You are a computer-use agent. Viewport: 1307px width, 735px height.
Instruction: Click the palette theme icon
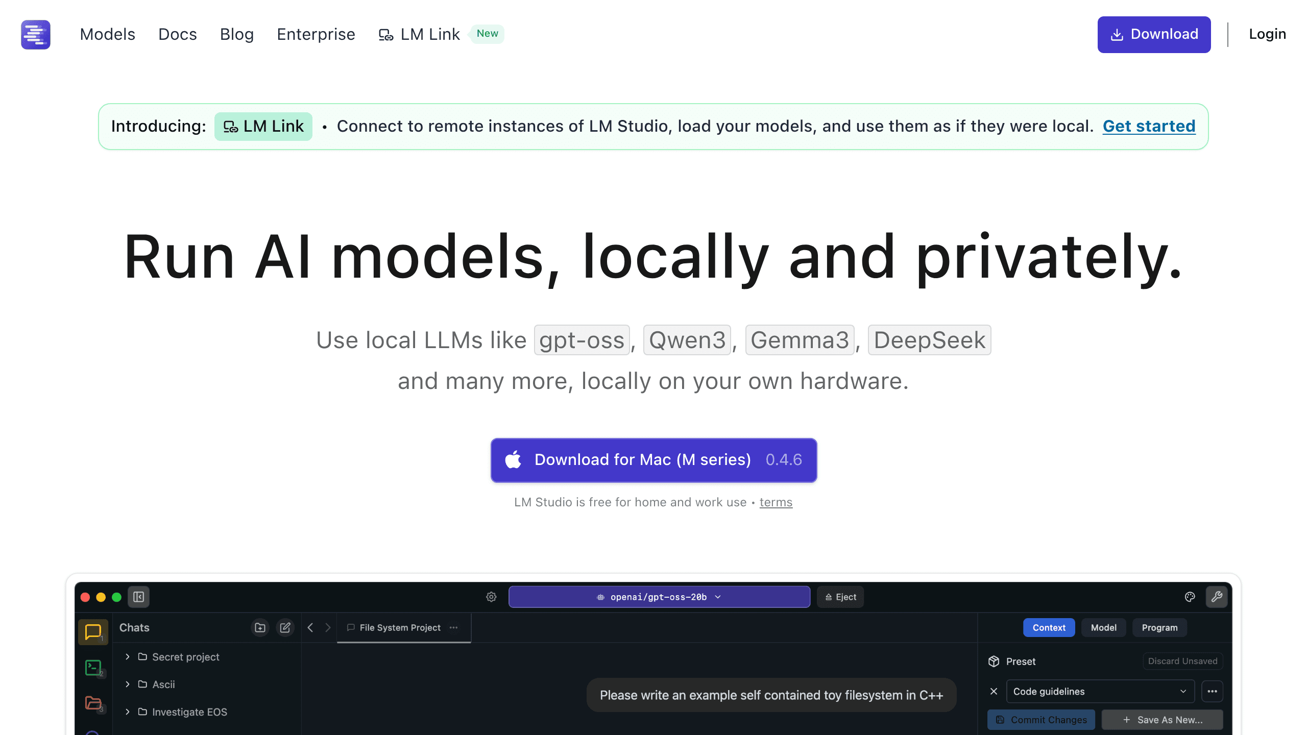click(x=1190, y=597)
